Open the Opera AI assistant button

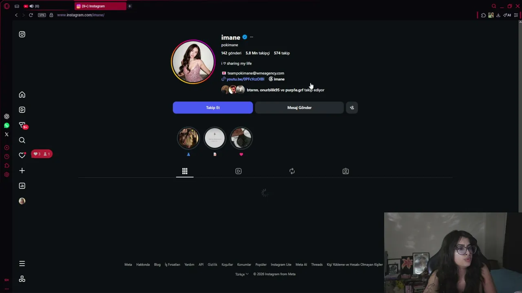(x=507, y=15)
